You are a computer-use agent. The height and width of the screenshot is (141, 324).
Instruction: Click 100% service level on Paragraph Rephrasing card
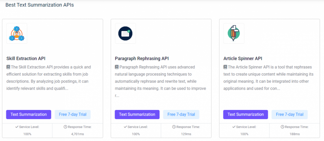click(136, 134)
